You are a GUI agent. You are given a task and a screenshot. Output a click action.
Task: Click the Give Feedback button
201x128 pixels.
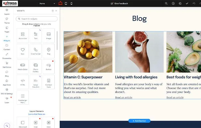[119, 3]
